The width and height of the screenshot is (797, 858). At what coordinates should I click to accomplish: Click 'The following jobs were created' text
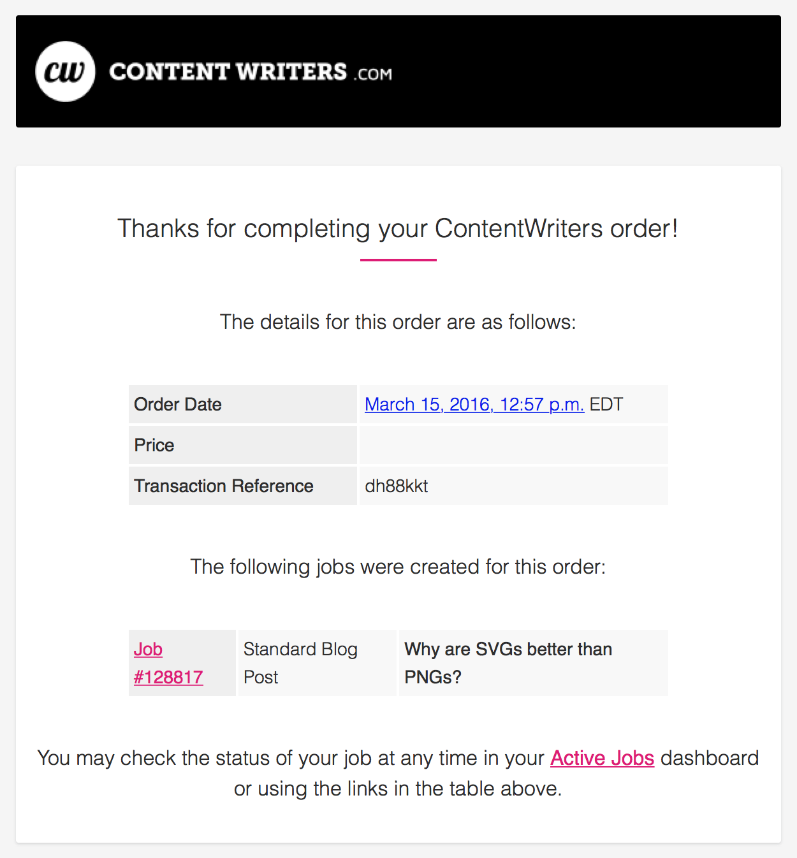pyautogui.click(x=398, y=567)
